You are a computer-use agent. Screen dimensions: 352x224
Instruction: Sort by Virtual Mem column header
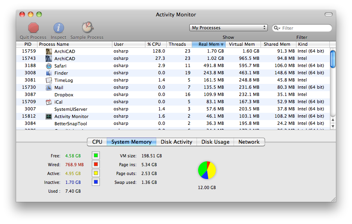pyautogui.click(x=243, y=44)
